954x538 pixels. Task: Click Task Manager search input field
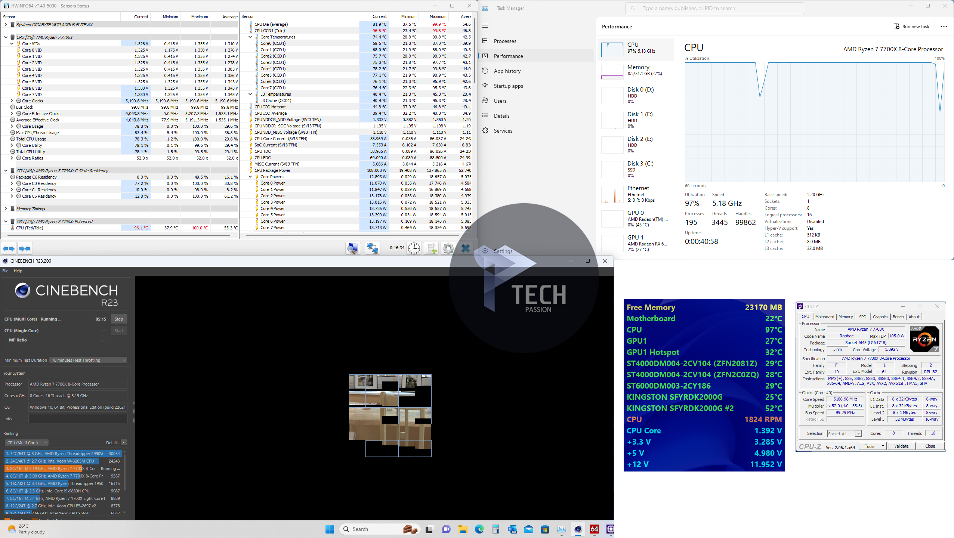tap(714, 8)
